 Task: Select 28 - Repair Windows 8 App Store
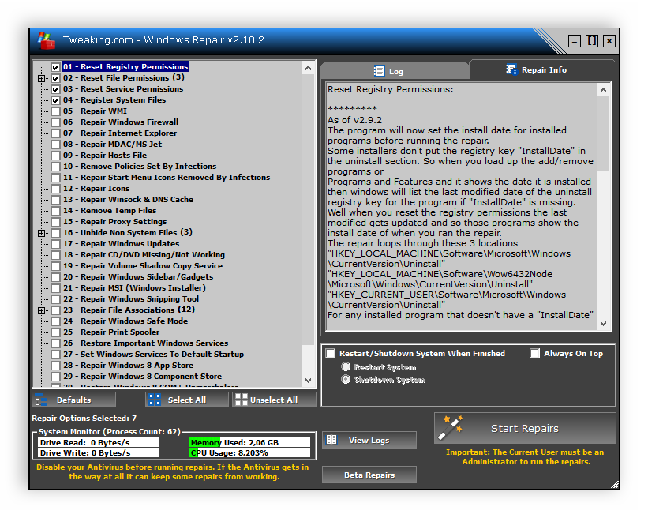[x=128, y=366]
